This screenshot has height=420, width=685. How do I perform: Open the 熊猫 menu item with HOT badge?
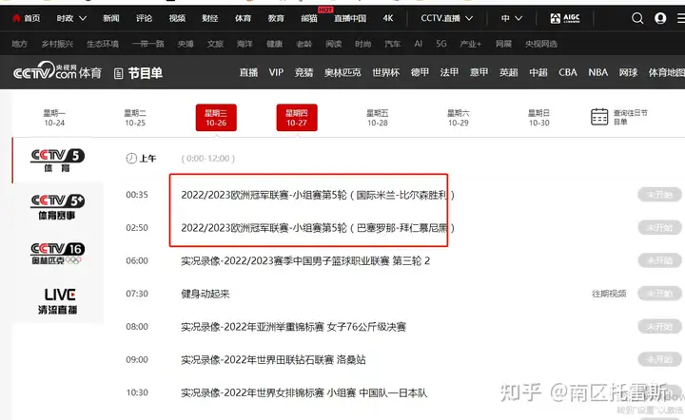click(x=309, y=18)
